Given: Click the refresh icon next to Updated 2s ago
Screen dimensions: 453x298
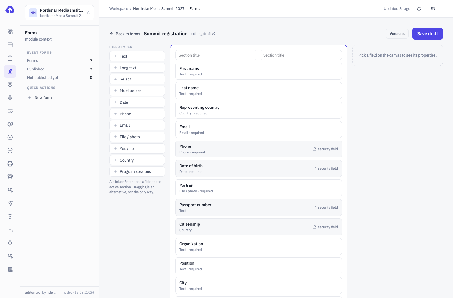Looking at the screenshot, I should click(x=419, y=9).
